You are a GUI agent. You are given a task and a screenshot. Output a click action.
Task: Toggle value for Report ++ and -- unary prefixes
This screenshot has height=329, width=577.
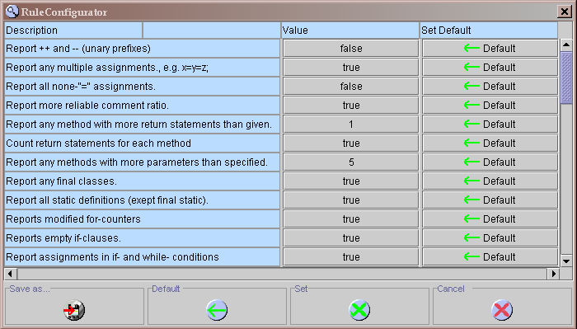(351, 48)
